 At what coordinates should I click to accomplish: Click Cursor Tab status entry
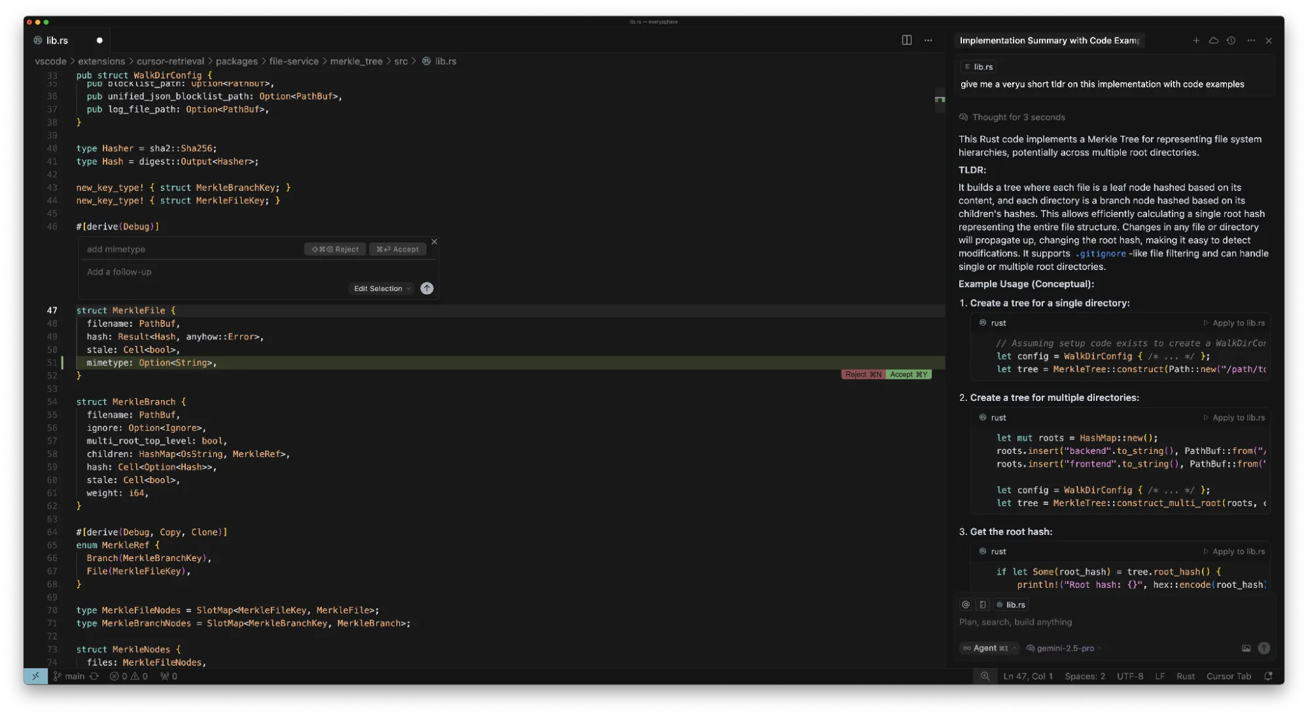[x=1228, y=676]
